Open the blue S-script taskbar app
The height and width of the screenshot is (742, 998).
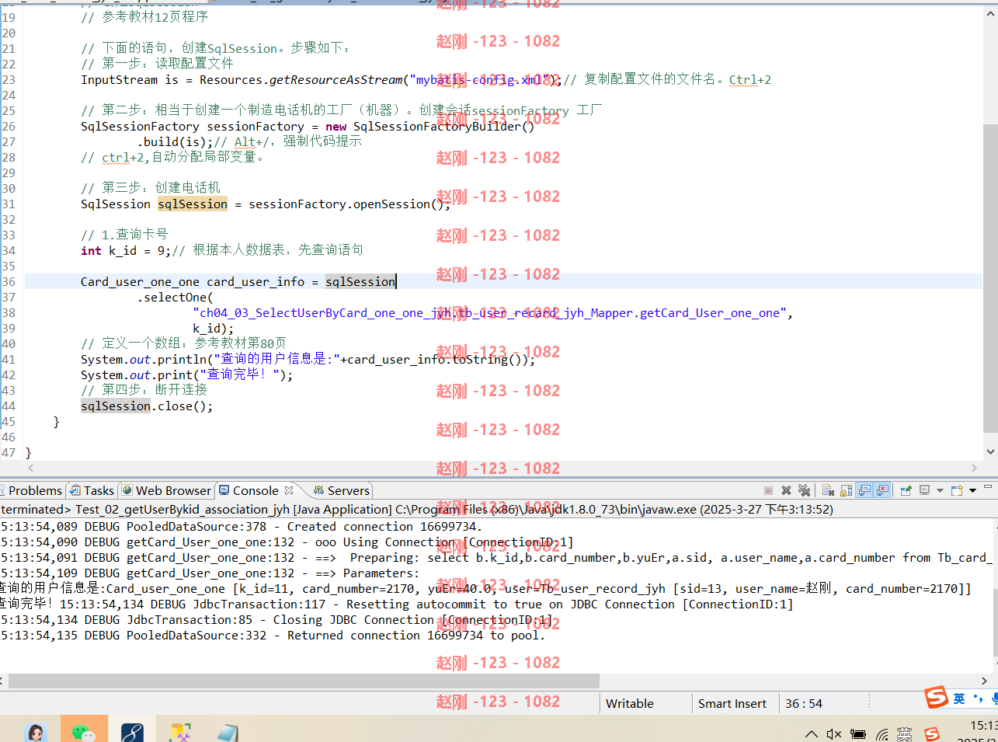tap(132, 733)
